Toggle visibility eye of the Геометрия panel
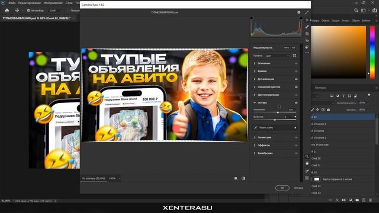379x213 pixels. (x=296, y=137)
